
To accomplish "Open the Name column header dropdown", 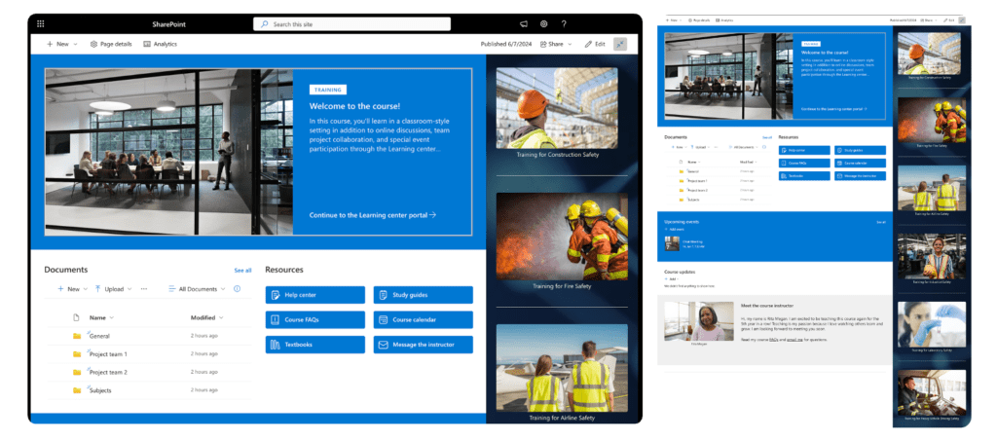I will pyautogui.click(x=112, y=317).
